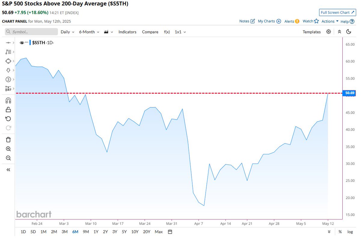Viewport: 361px width, 238px height.
Task: Add to My Charts
Action: (270, 21)
